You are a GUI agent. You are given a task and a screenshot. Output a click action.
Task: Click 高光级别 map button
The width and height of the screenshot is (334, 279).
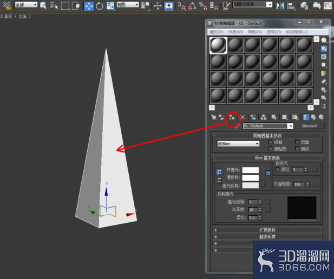(268, 202)
